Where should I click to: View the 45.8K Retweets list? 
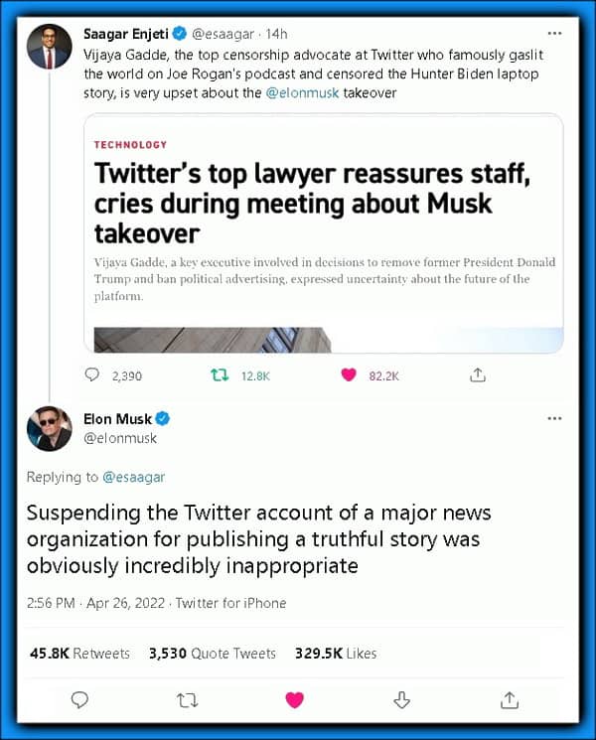tap(79, 654)
